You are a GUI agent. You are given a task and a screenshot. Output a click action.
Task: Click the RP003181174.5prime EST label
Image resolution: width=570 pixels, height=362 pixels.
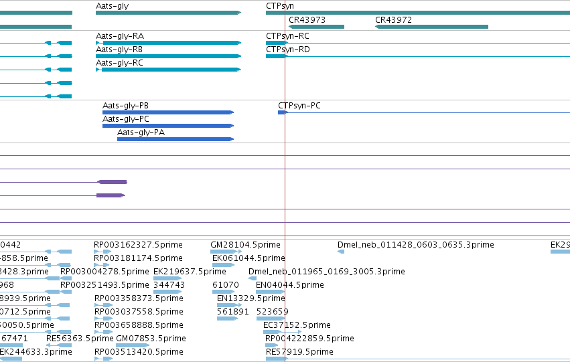click(138, 258)
